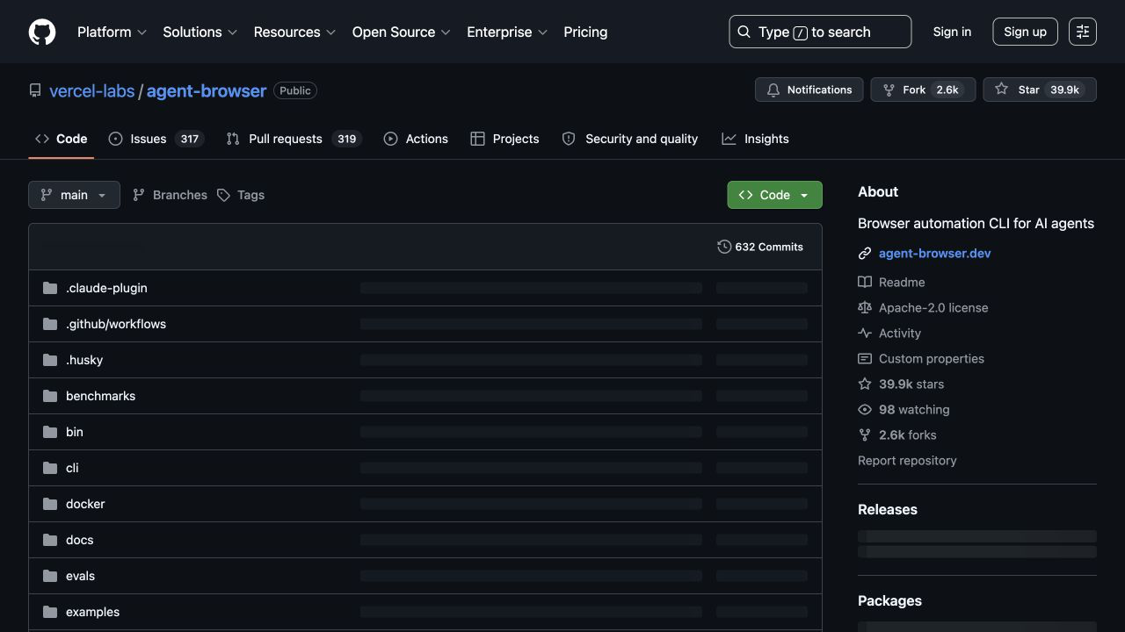Jump to the Readme
1125x632 pixels.
pos(891,282)
